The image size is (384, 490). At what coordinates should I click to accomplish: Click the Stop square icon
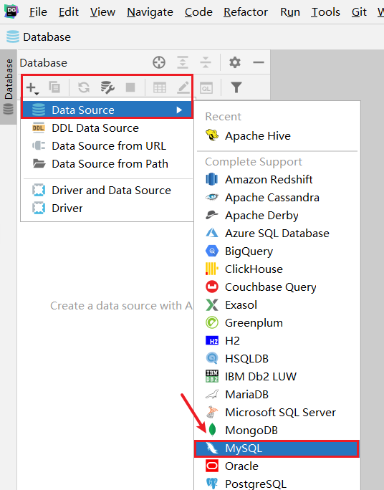[130, 87]
